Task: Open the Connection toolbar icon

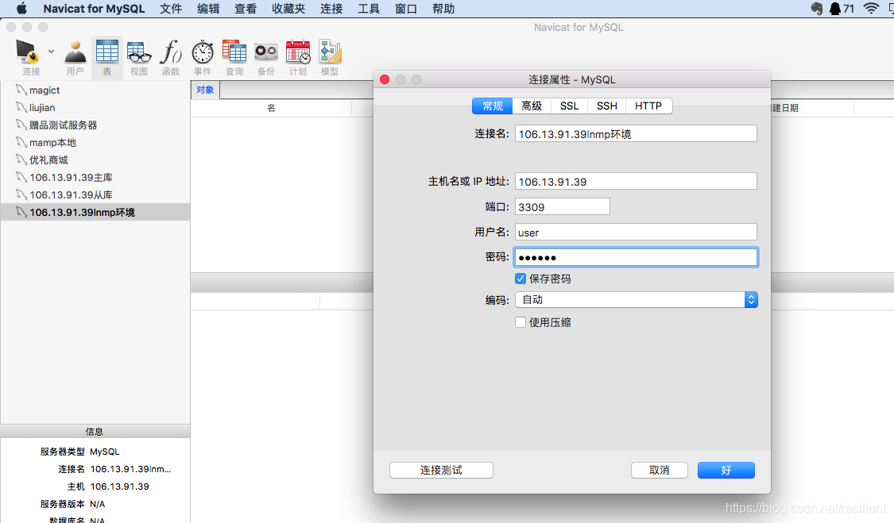Action: click(27, 52)
